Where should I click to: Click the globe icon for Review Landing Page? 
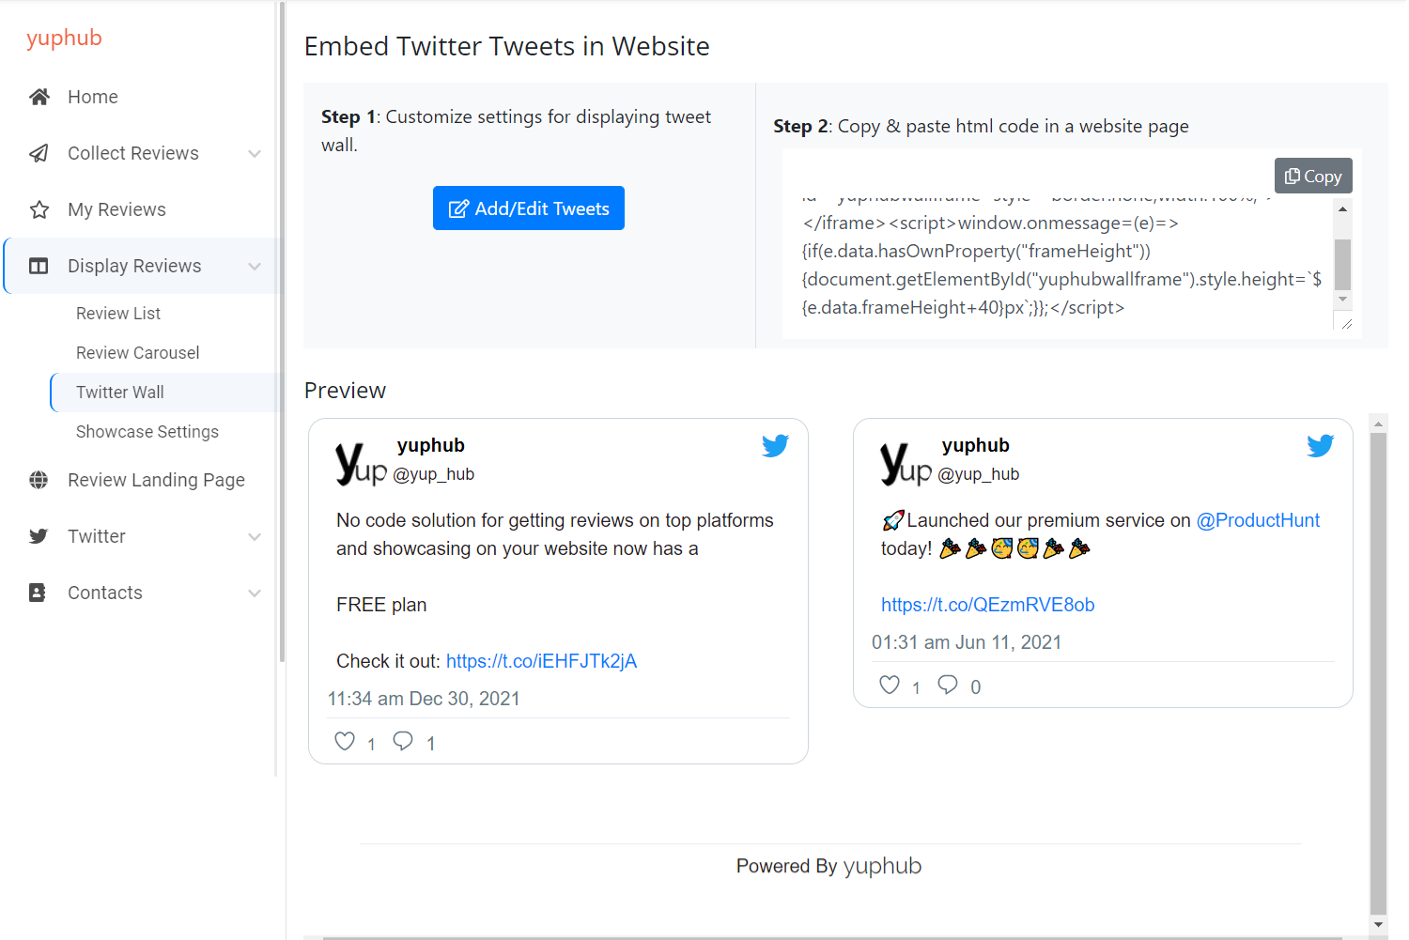tap(39, 480)
